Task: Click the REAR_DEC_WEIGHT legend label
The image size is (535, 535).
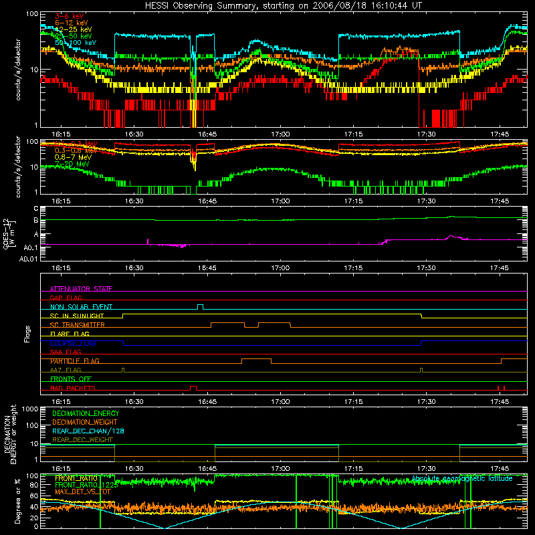Action: point(82,440)
